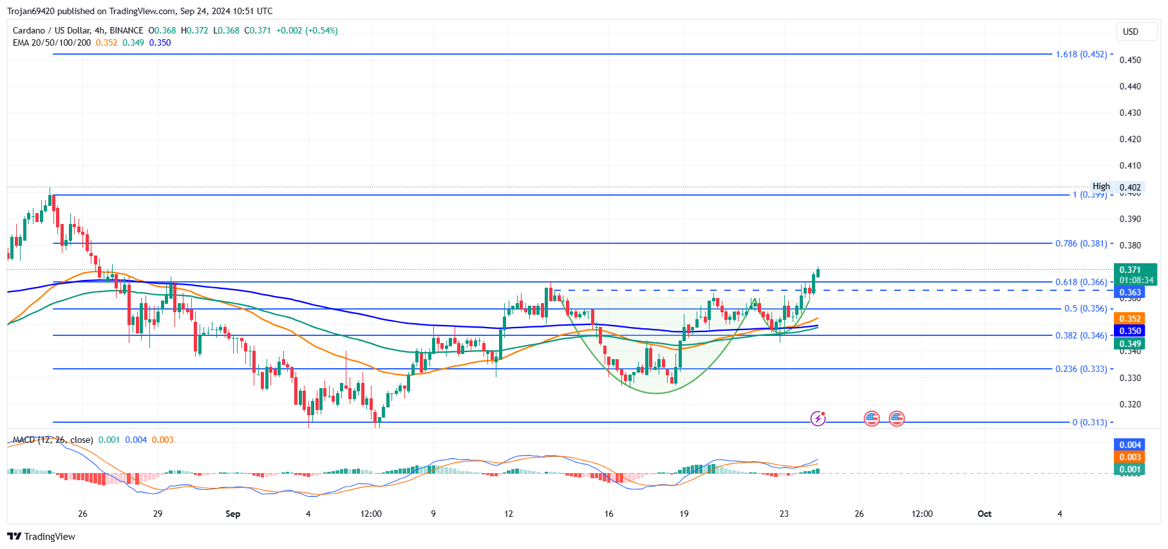Click the +0.002 (+0.54%) change value
Image resolution: width=1168 pixels, height=549 pixels.
pyautogui.click(x=307, y=30)
